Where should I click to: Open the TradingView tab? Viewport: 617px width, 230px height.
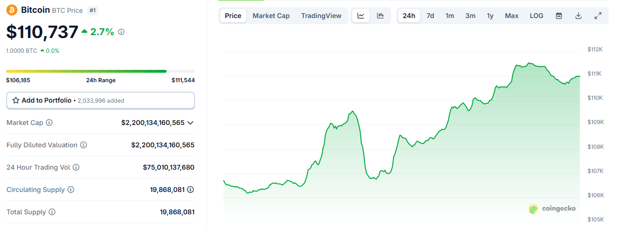pyautogui.click(x=321, y=16)
